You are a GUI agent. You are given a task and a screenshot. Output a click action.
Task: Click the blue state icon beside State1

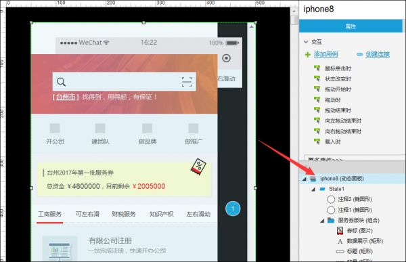coord(322,189)
